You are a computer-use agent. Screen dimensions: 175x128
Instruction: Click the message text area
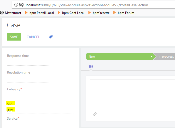[132, 93]
